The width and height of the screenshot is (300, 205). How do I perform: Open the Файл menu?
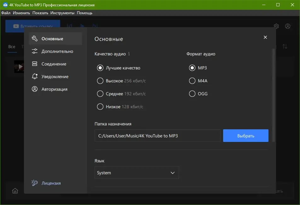6,13
